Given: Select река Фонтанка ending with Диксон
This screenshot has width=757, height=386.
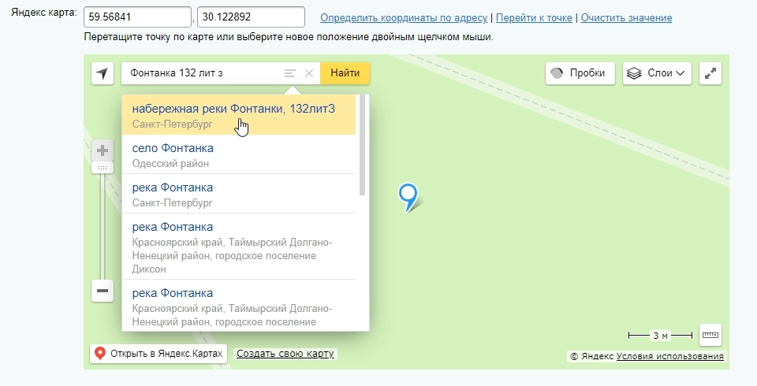Looking at the screenshot, I should point(239,247).
